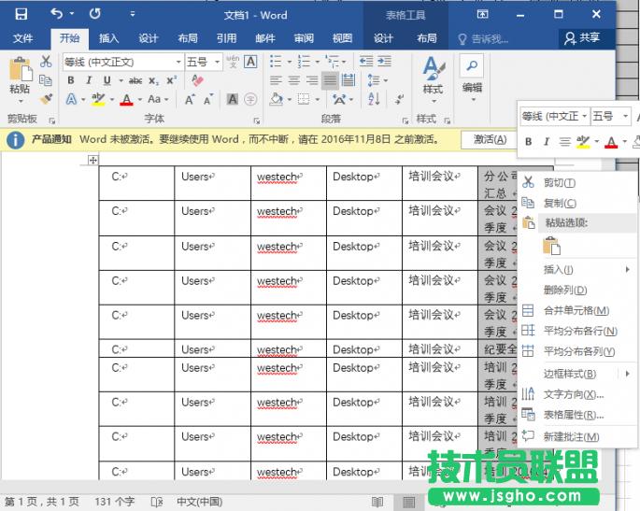Switch to the Insert ribbon tab
This screenshot has height=511, width=640.
[x=109, y=38]
